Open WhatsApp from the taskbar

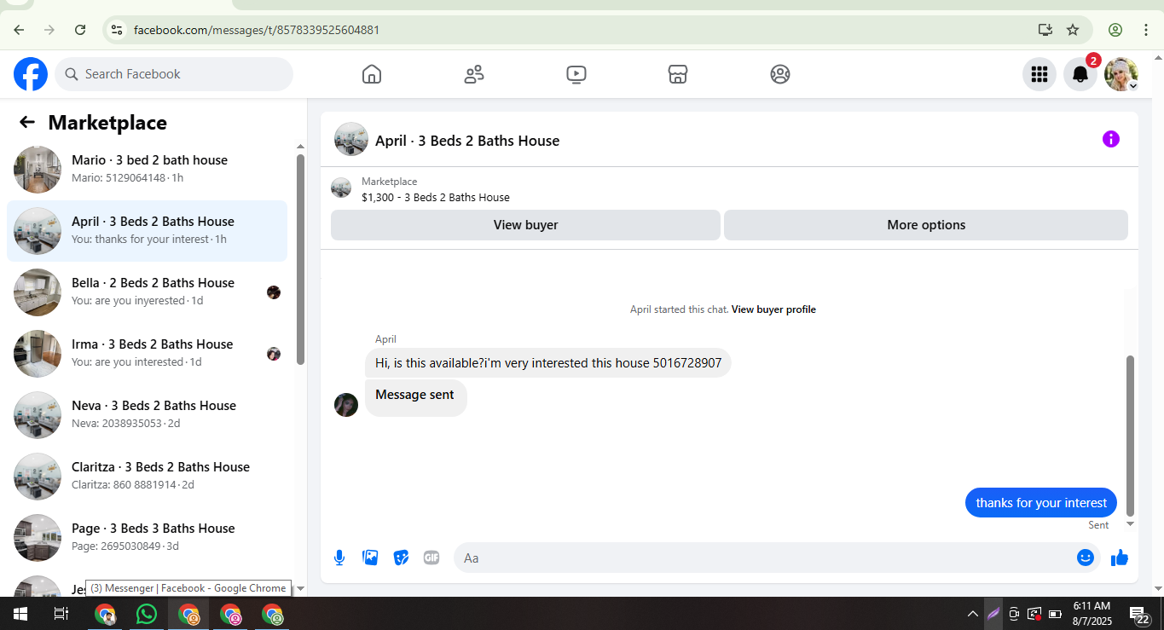(147, 614)
